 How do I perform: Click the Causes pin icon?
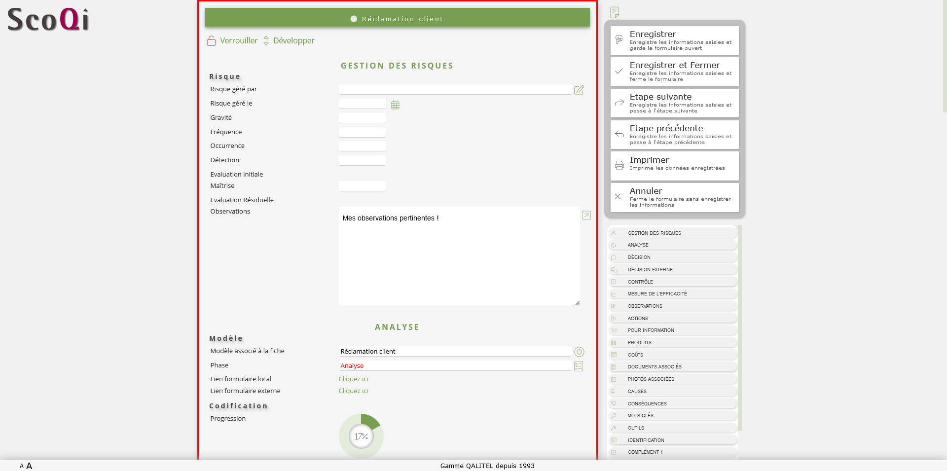tap(614, 392)
